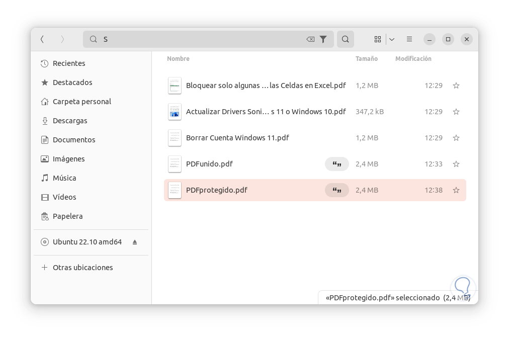Toggle star on PDFprotegido.pdf
The image size is (509, 338).
click(456, 190)
